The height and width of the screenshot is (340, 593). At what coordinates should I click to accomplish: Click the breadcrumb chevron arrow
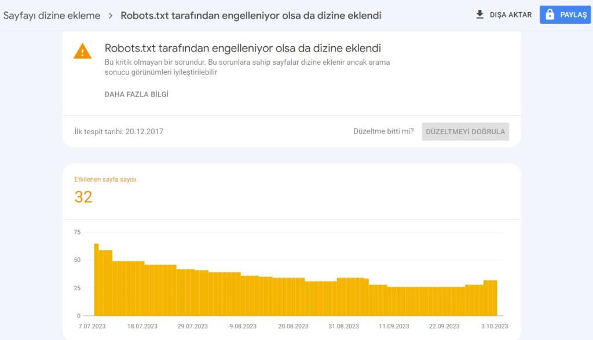pyautogui.click(x=111, y=16)
